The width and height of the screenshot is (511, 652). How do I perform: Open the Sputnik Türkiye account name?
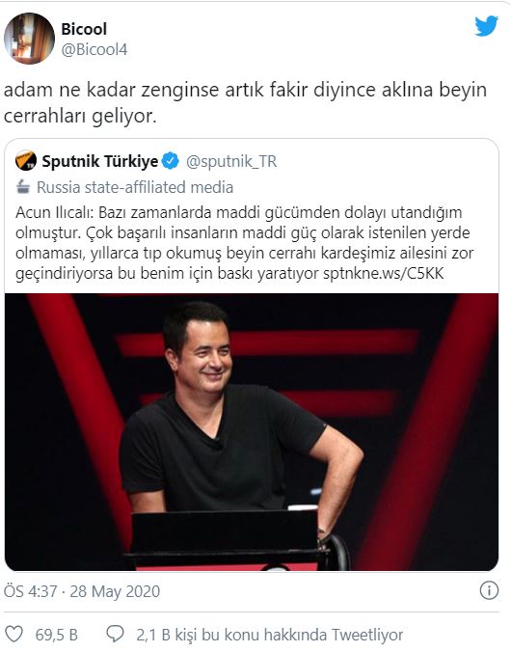[x=99, y=161]
